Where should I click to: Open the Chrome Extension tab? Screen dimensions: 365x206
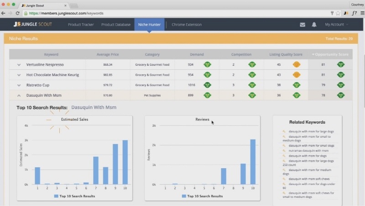point(187,25)
